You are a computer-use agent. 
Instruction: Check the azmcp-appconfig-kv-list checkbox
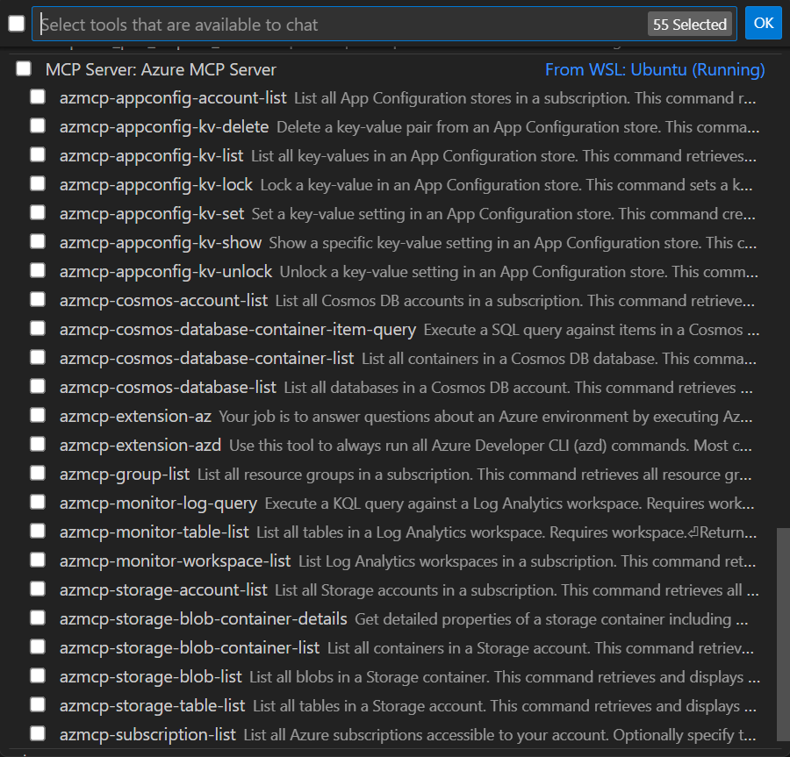coord(38,154)
